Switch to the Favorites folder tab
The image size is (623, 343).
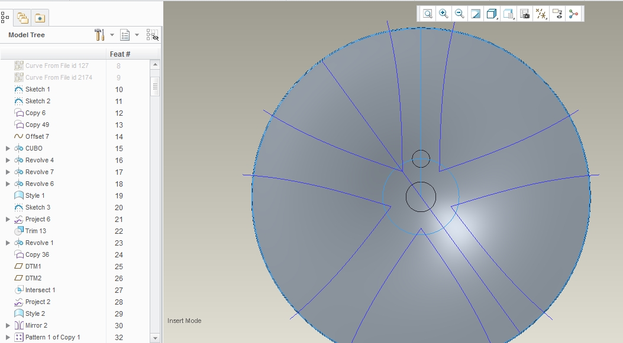tap(40, 18)
